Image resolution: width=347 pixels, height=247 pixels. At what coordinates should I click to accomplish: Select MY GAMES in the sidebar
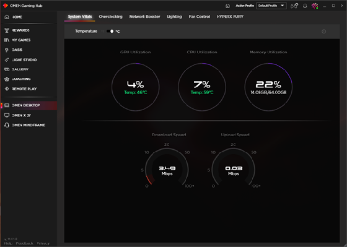tap(21, 40)
